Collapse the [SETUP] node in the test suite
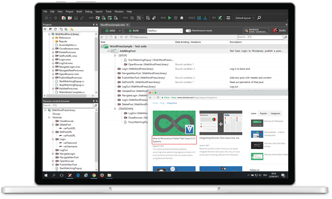The height and width of the screenshot is (199, 332). coord(115,56)
